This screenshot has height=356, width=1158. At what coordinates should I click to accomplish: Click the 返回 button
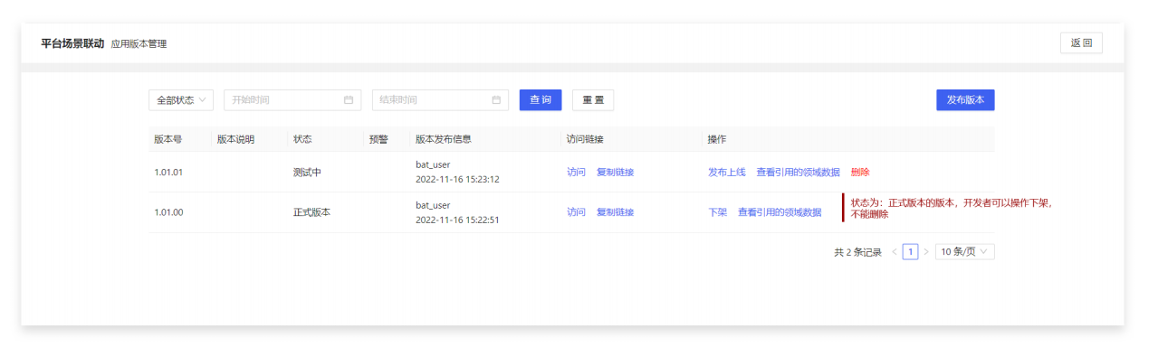[1081, 43]
